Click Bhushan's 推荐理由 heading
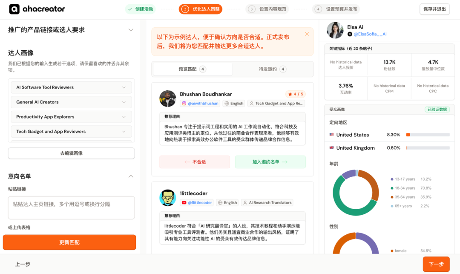 [172, 116]
